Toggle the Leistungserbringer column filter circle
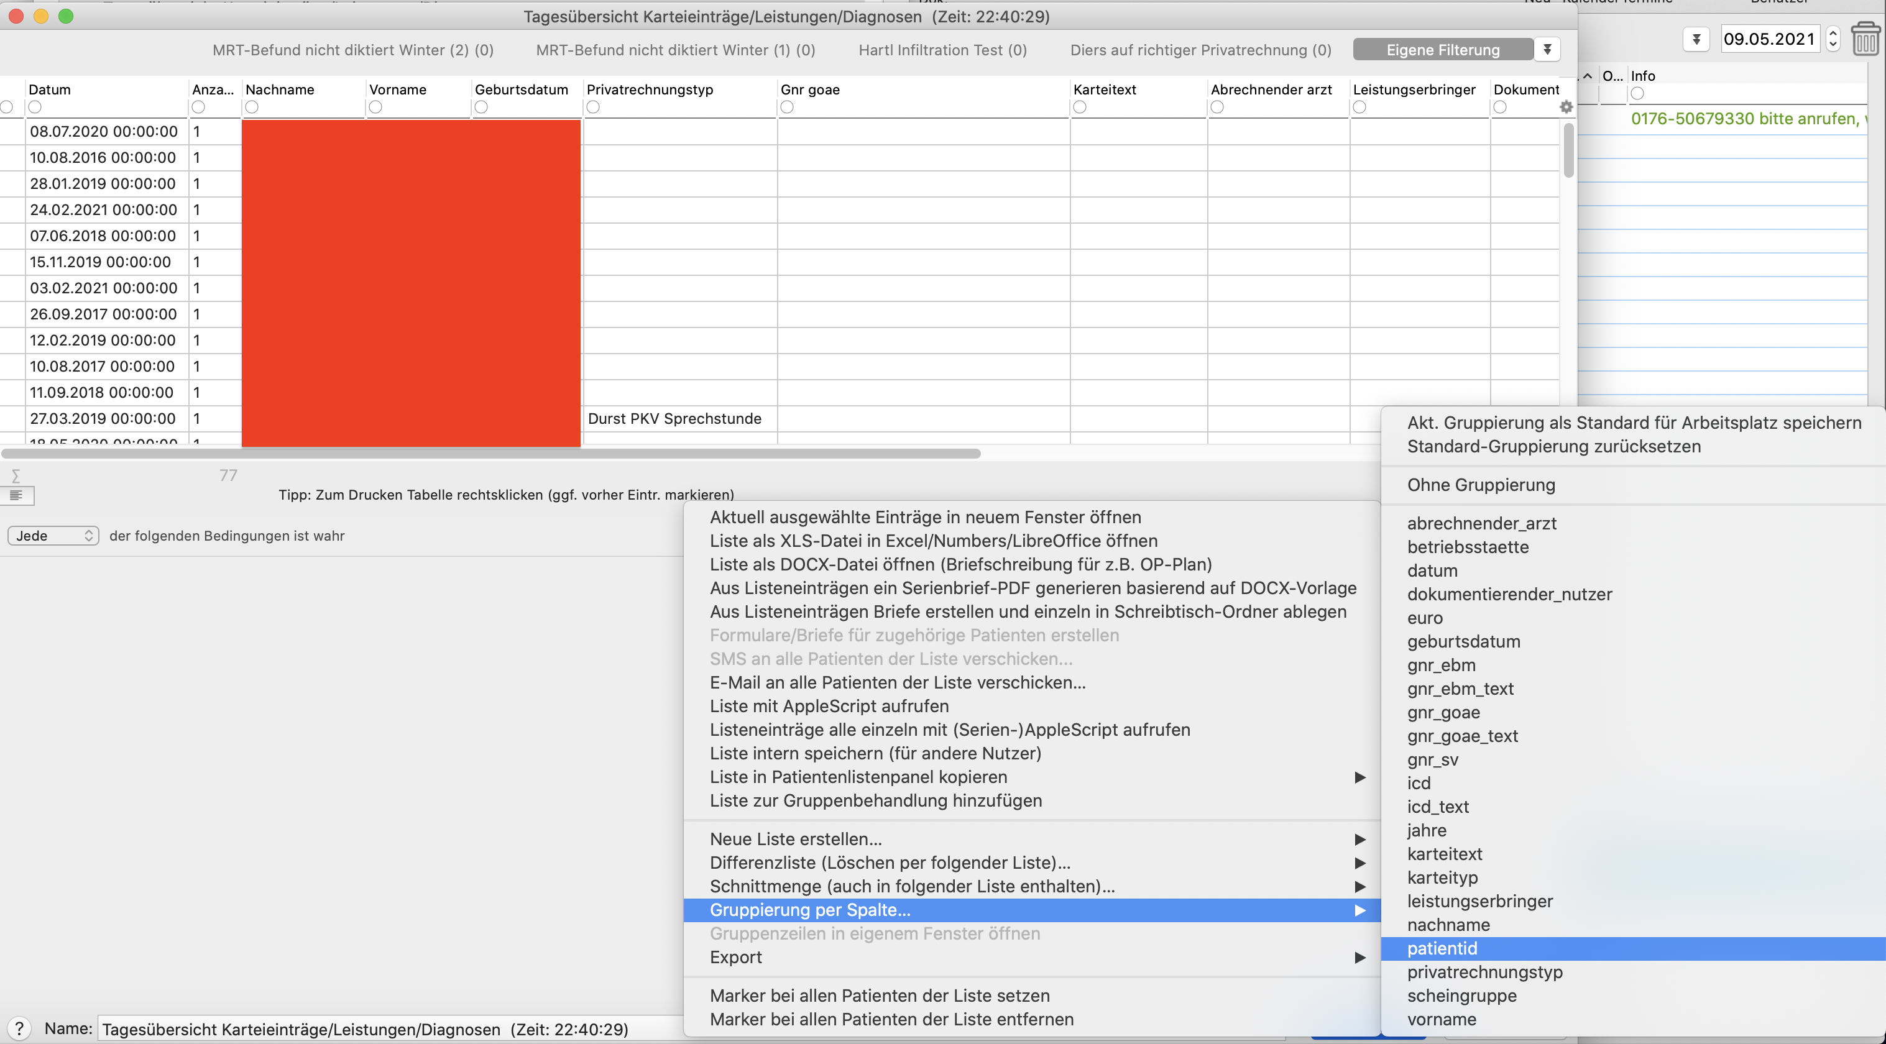Screen dimensions: 1886x1044 [1359, 107]
